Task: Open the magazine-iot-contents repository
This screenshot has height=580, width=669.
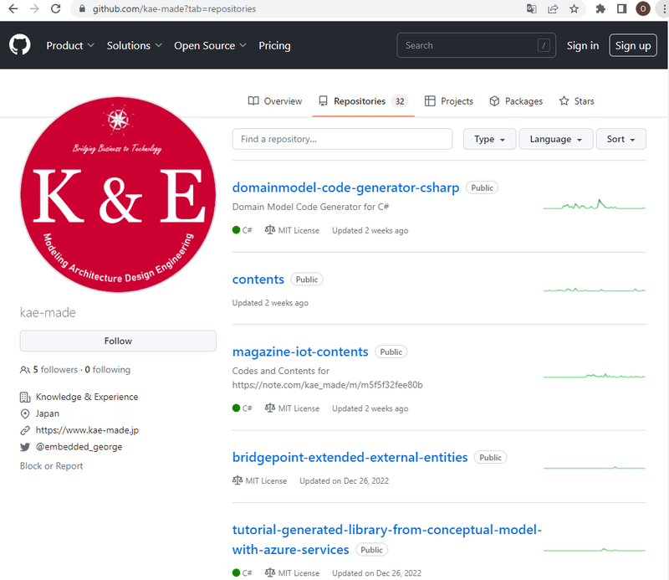Action: click(x=300, y=352)
